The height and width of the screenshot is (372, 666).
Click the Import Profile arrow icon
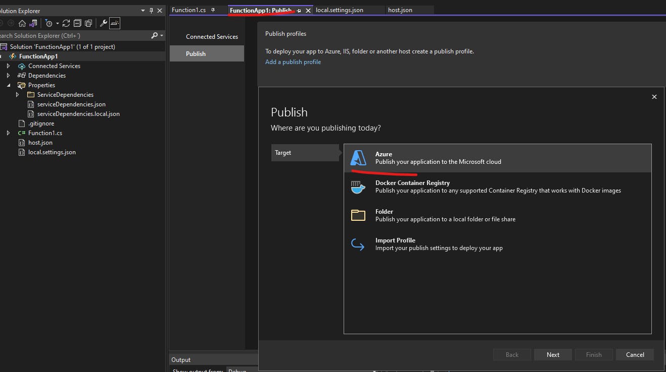[x=358, y=244]
